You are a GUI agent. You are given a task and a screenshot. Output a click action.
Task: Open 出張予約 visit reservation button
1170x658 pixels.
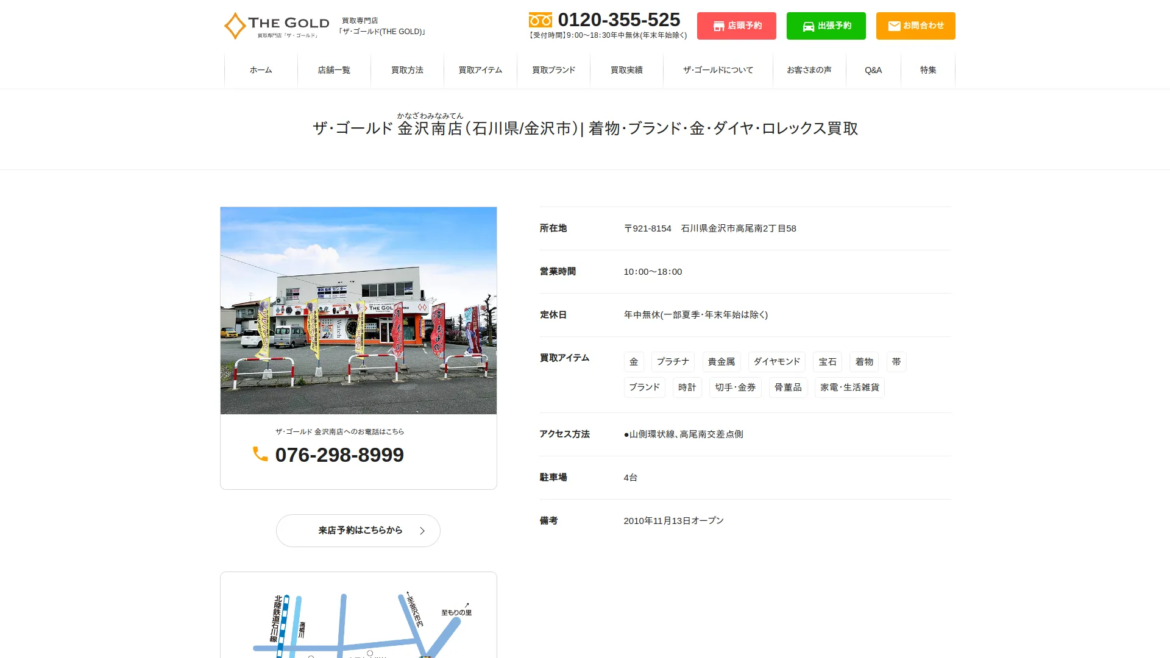pyautogui.click(x=826, y=26)
